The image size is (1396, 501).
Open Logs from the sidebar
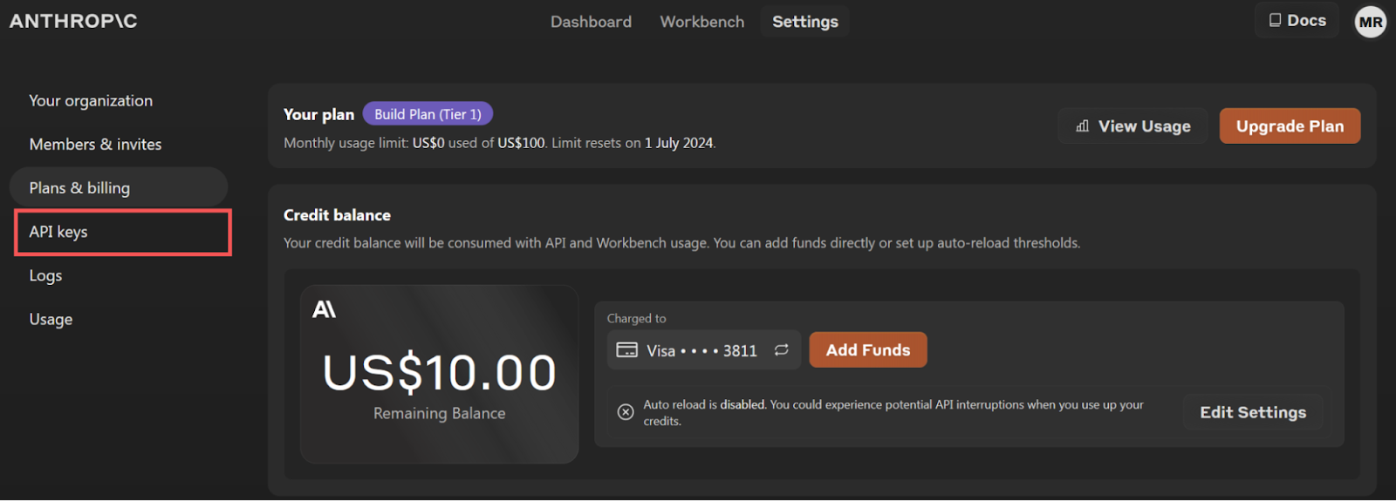45,275
